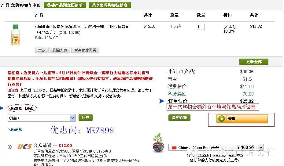Click the 运费估价 $12.00 value
The image size is (284, 166).
pyautogui.click(x=247, y=87)
